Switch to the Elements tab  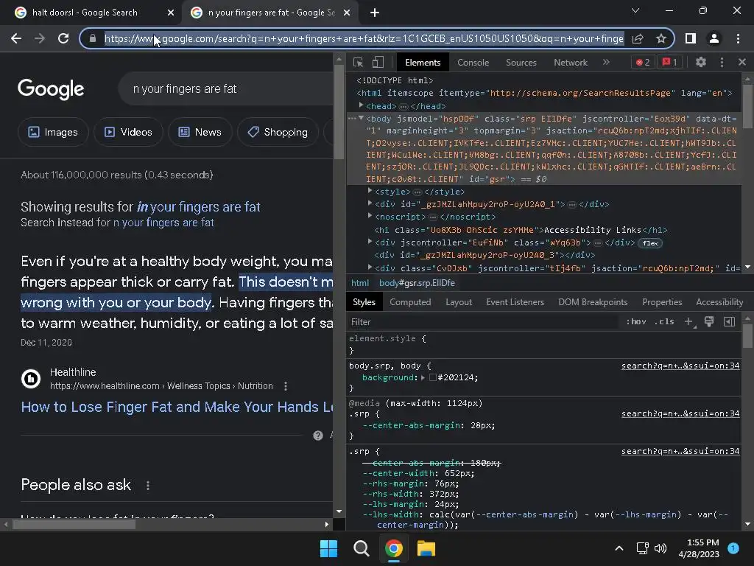pyautogui.click(x=423, y=63)
